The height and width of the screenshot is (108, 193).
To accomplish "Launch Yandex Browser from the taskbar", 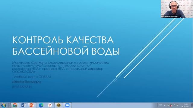I will point(50,105).
